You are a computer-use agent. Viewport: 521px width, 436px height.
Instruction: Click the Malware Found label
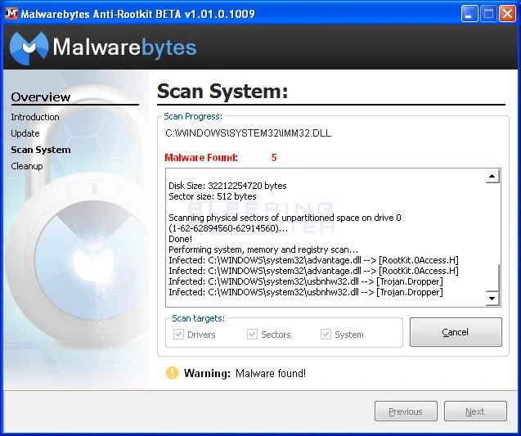(x=201, y=158)
